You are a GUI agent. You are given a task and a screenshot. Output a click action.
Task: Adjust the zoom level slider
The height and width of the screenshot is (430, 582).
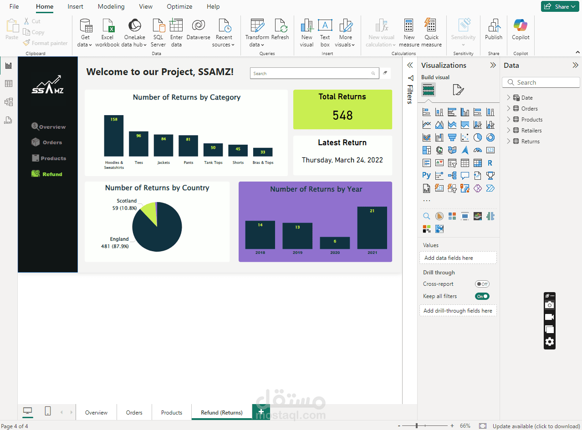[x=417, y=426]
